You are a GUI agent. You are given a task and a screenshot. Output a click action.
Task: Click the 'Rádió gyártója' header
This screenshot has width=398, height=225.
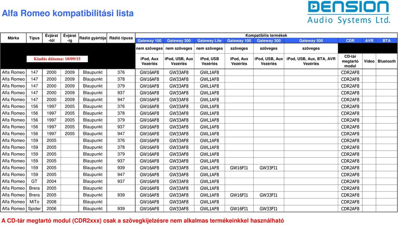tap(93, 38)
